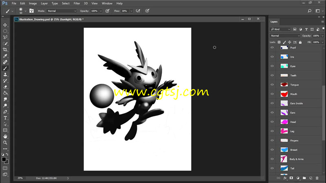
Task: Hide the Iris layer
Action: (272, 57)
